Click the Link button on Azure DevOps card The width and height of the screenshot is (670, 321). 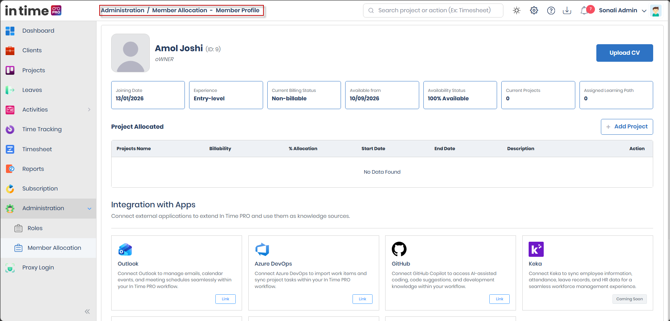(x=362, y=299)
